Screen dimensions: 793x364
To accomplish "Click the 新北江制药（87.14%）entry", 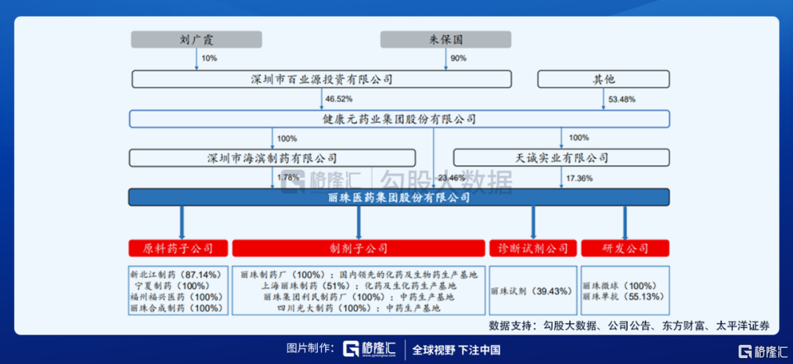I will coord(176,274).
